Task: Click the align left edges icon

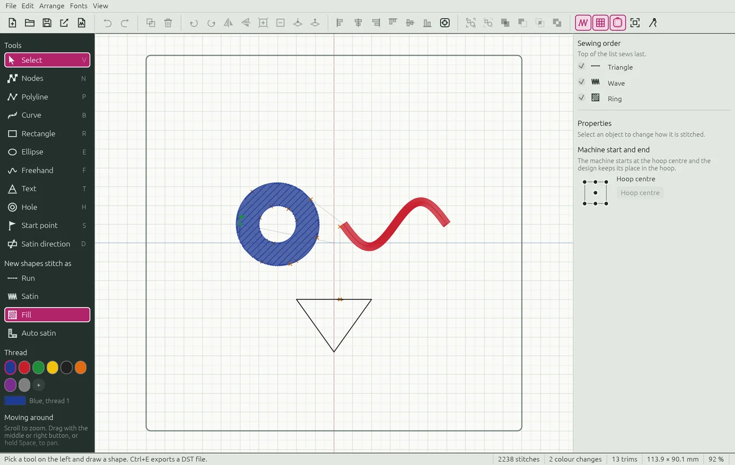Action: 340,23
